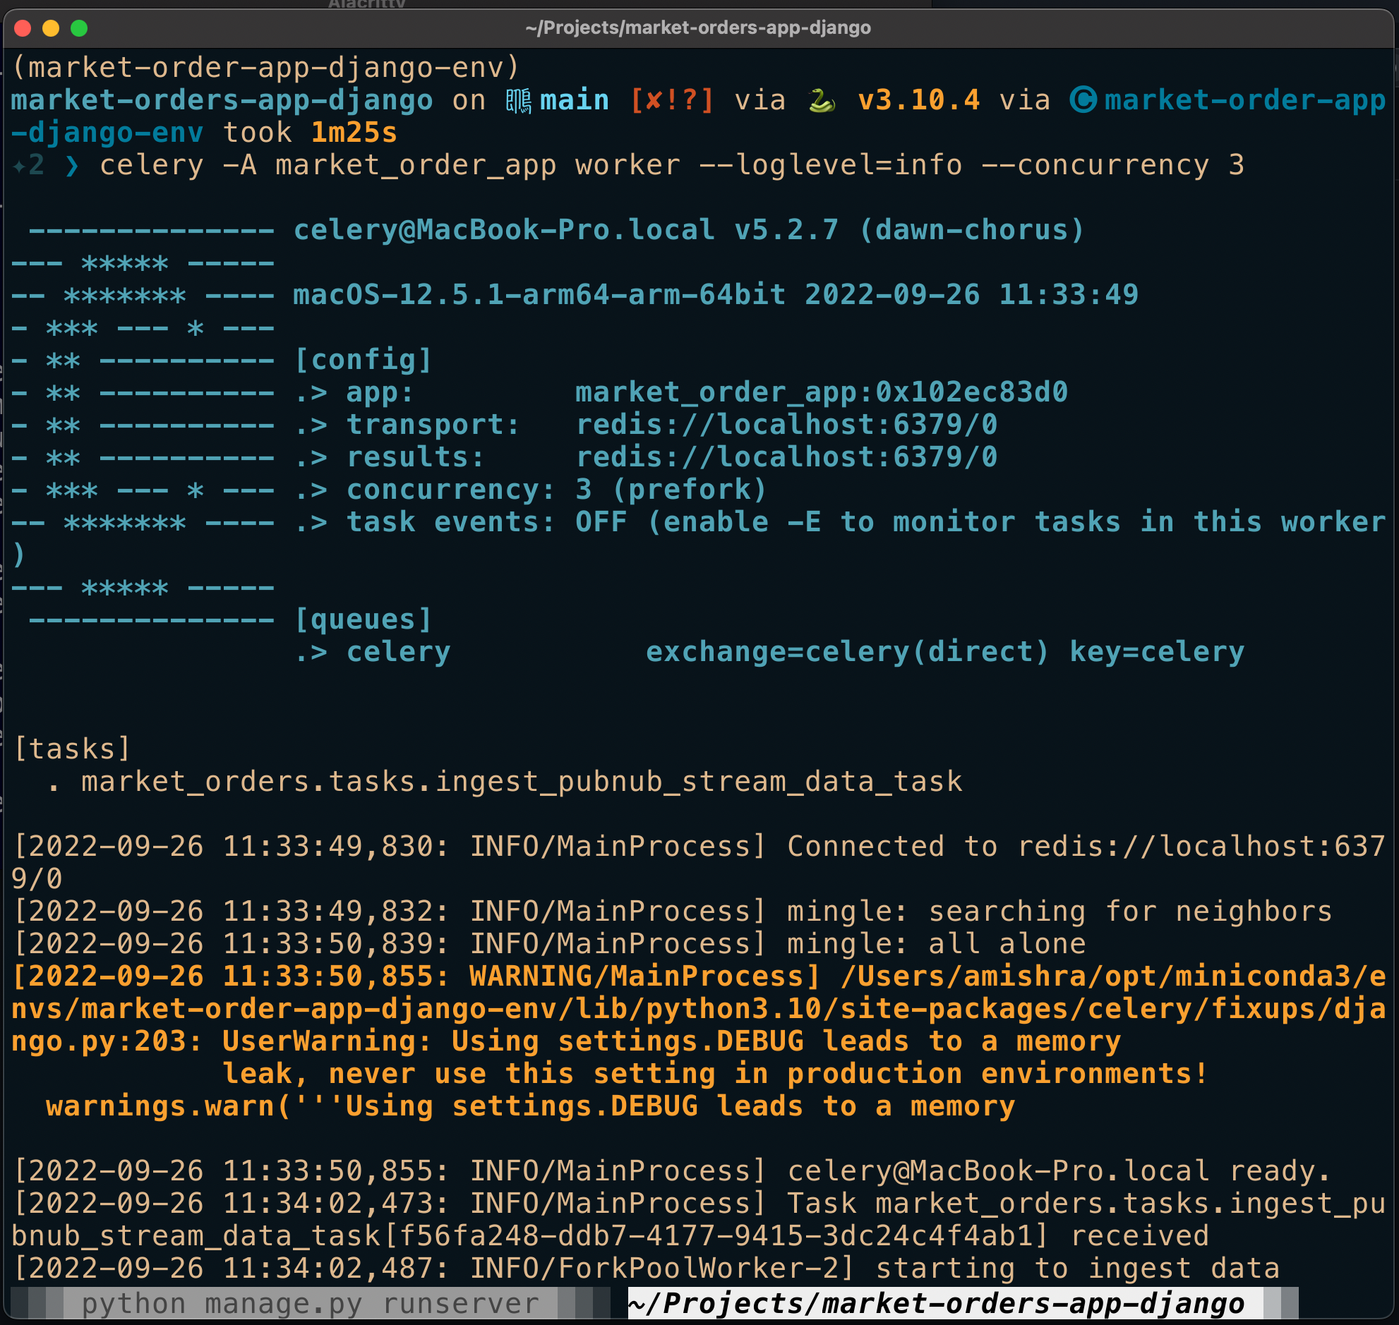Select the ingest_pubnub_stream_data_task task name
1399x1325 pixels.
coord(521,780)
